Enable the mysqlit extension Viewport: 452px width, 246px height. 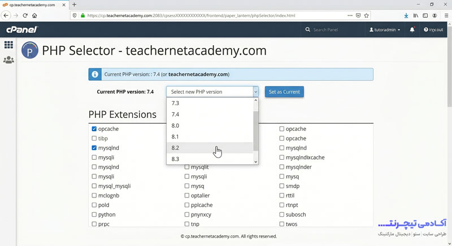[187, 167]
